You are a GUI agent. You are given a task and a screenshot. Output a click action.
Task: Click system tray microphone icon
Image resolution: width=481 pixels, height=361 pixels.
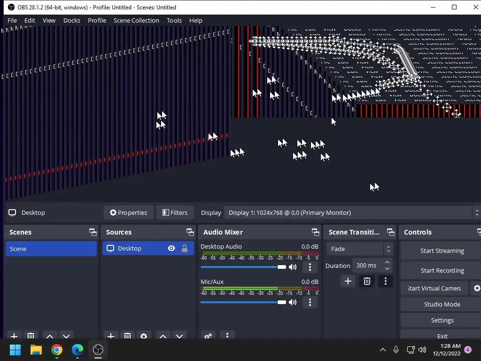point(396,350)
